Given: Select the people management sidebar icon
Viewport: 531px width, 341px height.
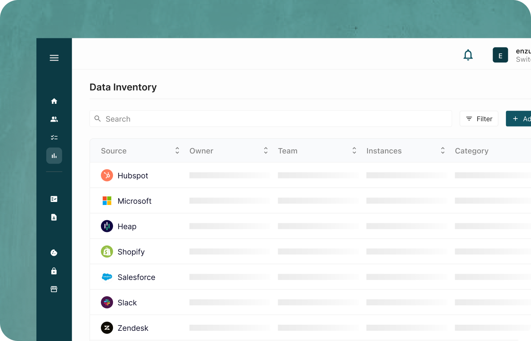Looking at the screenshot, I should click(54, 119).
